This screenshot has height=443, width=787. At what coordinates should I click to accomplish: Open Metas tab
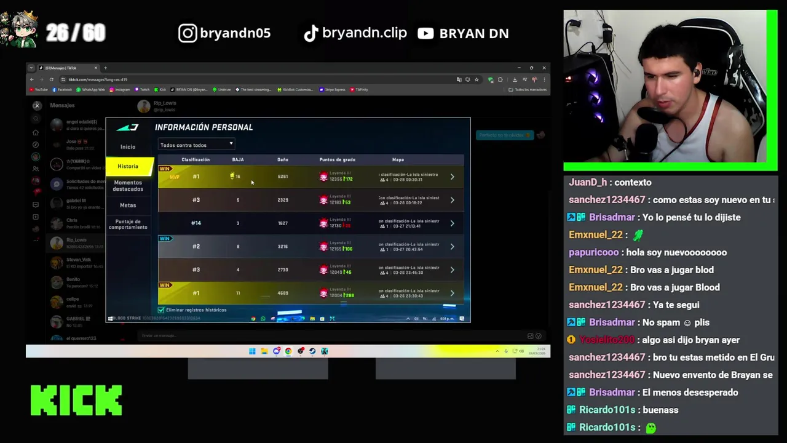pyautogui.click(x=128, y=206)
